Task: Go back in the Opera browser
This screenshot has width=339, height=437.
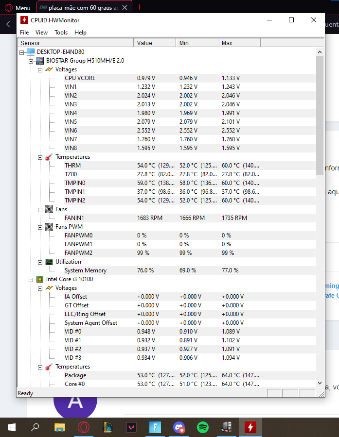Action: pyautogui.click(x=8, y=24)
